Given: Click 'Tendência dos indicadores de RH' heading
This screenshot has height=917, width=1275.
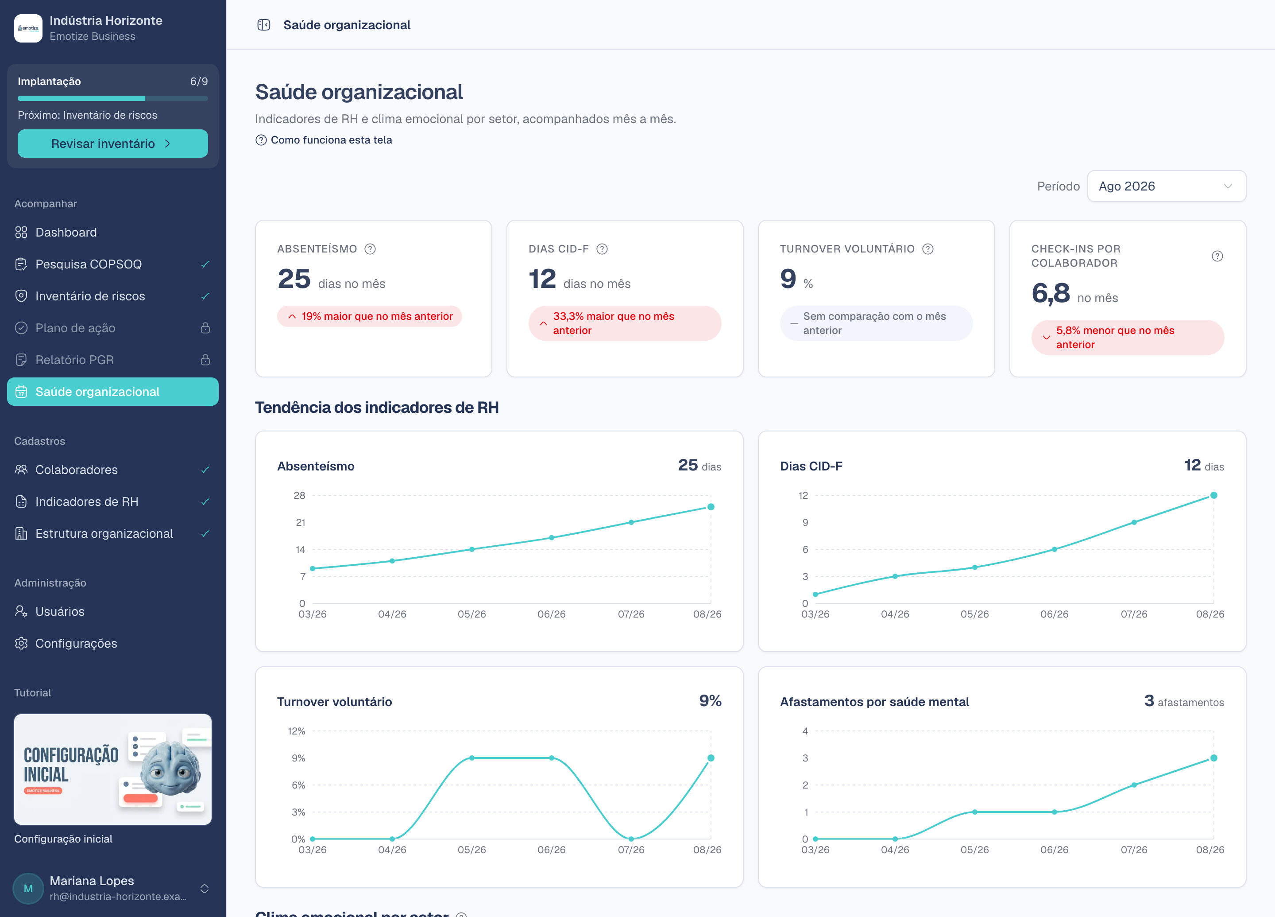Looking at the screenshot, I should (377, 407).
